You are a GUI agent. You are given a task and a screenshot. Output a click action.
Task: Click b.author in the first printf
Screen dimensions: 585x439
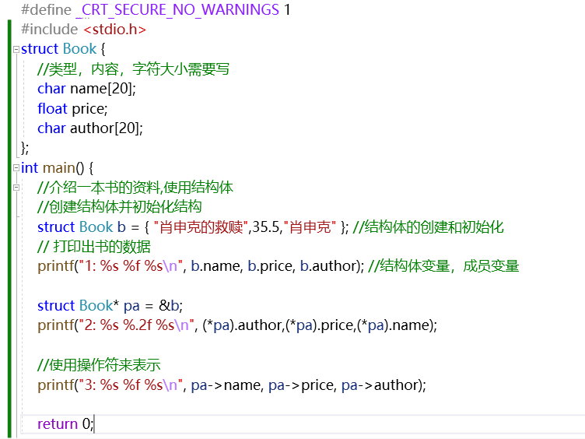click(x=330, y=266)
